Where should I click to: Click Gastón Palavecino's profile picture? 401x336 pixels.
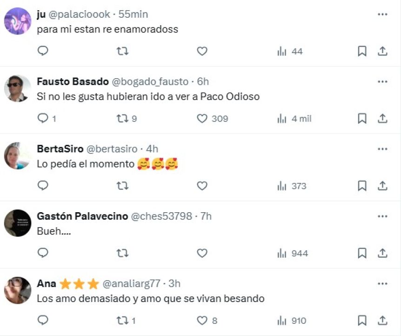pos(18,223)
